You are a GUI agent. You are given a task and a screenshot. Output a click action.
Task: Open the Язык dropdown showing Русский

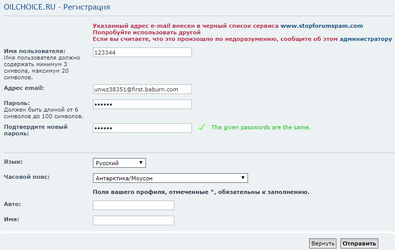coord(119,163)
